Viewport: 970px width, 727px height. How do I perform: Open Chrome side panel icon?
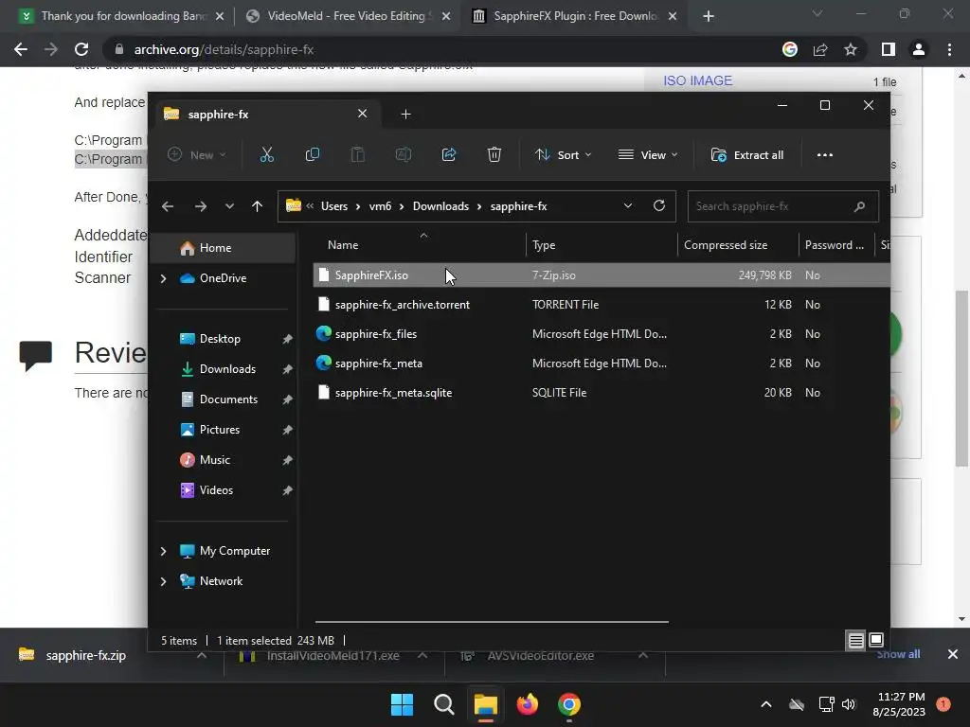[x=889, y=49]
